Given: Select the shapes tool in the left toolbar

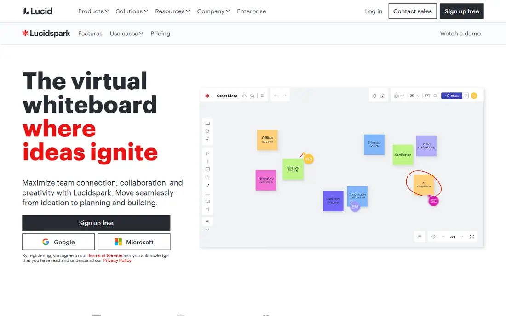Looking at the screenshot, I should pyautogui.click(x=207, y=177).
